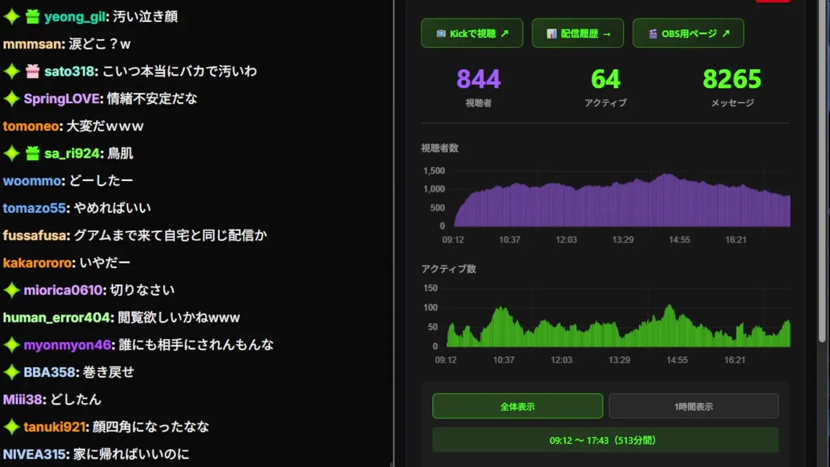Screen dimensions: 830x467
Task: Open the Kickで視聴 link button
Action: pyautogui.click(x=472, y=33)
